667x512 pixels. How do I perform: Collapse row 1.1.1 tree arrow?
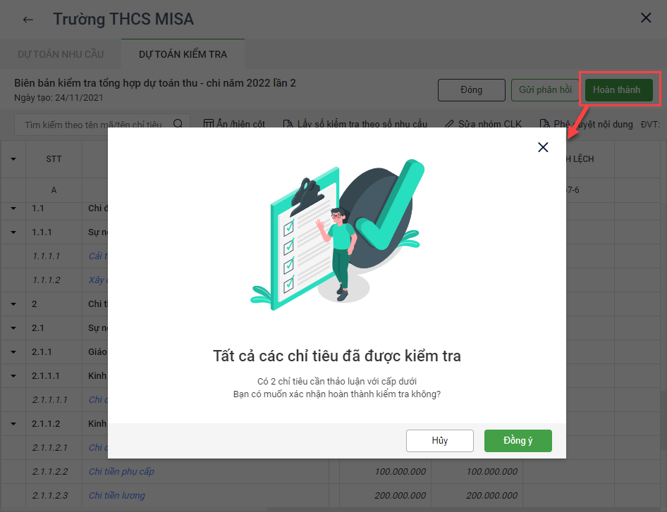(13, 232)
